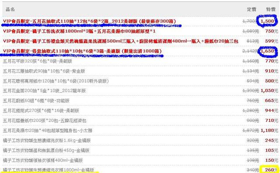This screenshot has width=280, height=173.
Task: Click the crossed-out 135元 list price
Action: (253, 151)
